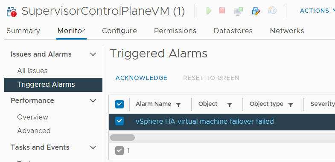The width and height of the screenshot is (335, 162).
Task: Open the Edit Settings icon
Action: 256,11
